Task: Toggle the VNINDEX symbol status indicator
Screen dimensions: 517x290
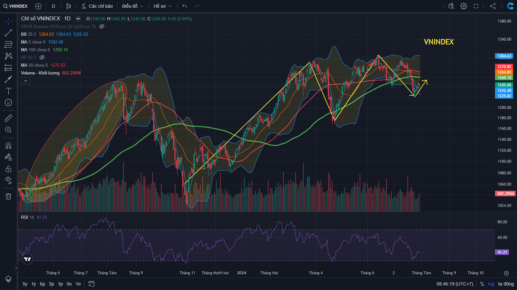Action: (x=78, y=19)
